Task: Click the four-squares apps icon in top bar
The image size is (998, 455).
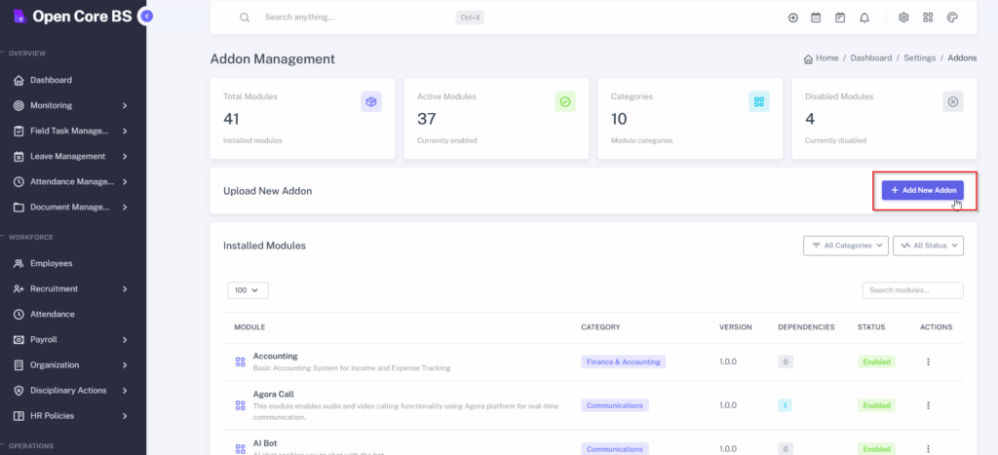Action: (x=928, y=18)
